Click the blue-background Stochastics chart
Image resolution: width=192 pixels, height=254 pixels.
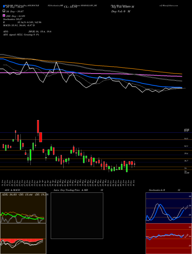(169, 208)
